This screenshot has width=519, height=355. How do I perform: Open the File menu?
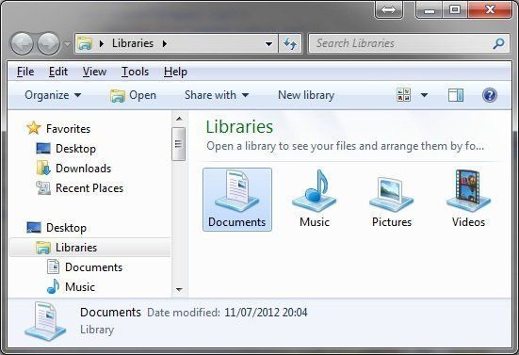(x=25, y=72)
